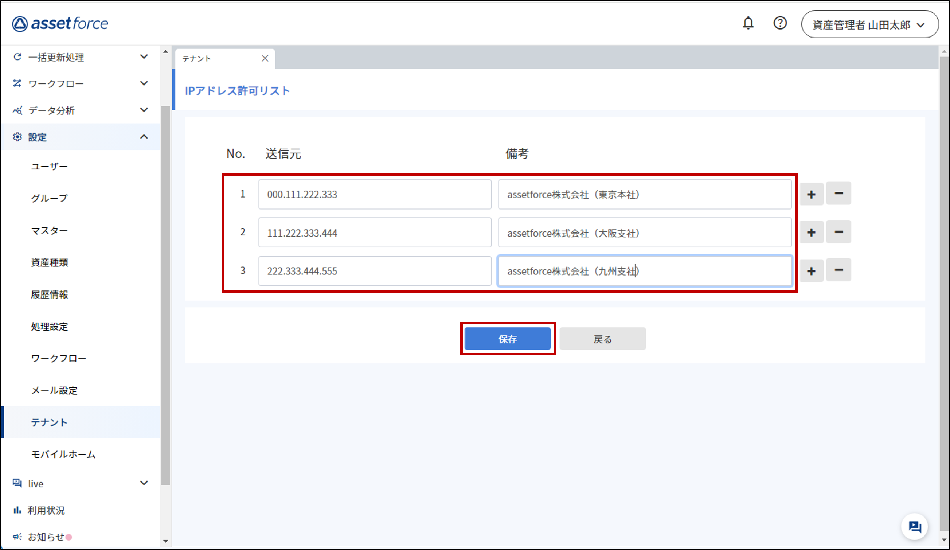Open 資産種類 settings page
The height and width of the screenshot is (550, 950).
[x=50, y=262]
